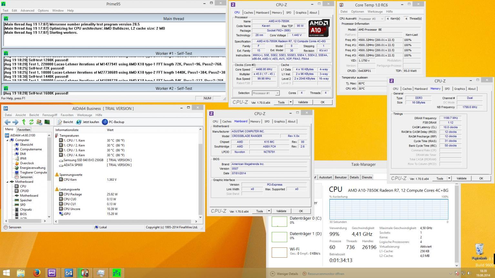
Task: Select Wi-Fi performance entry in Task-Manager
Action: 297,252
